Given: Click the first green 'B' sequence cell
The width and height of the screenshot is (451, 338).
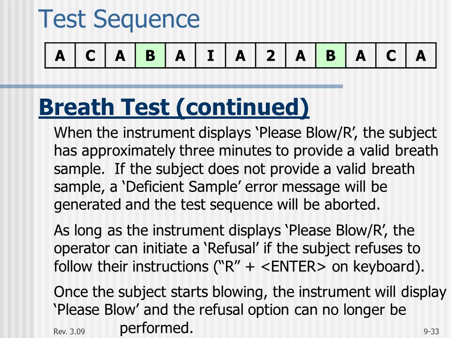Looking at the screenshot, I should pos(150,55).
